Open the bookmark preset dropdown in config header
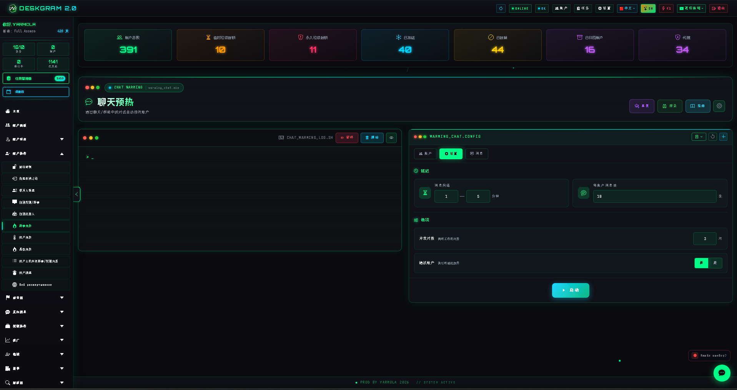The height and width of the screenshot is (390, 737). pyautogui.click(x=699, y=137)
